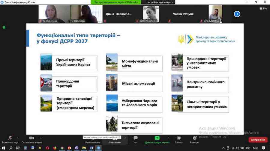Select V. Dalievska video thumbnail
Screen dimensions: 270x151
86,14
